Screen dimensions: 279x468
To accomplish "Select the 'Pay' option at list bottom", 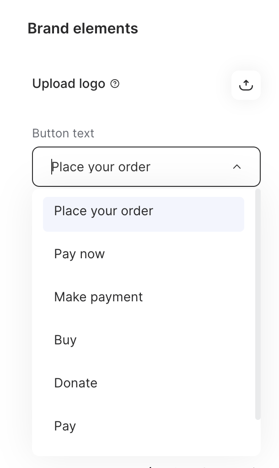I will pyautogui.click(x=65, y=426).
